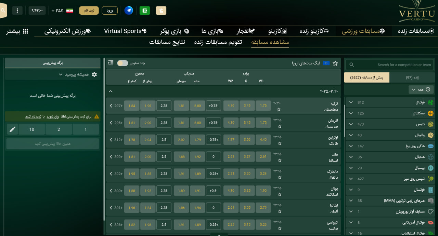
Task: Open the search magnifier icon in the corner
Action: [x=3, y=10]
